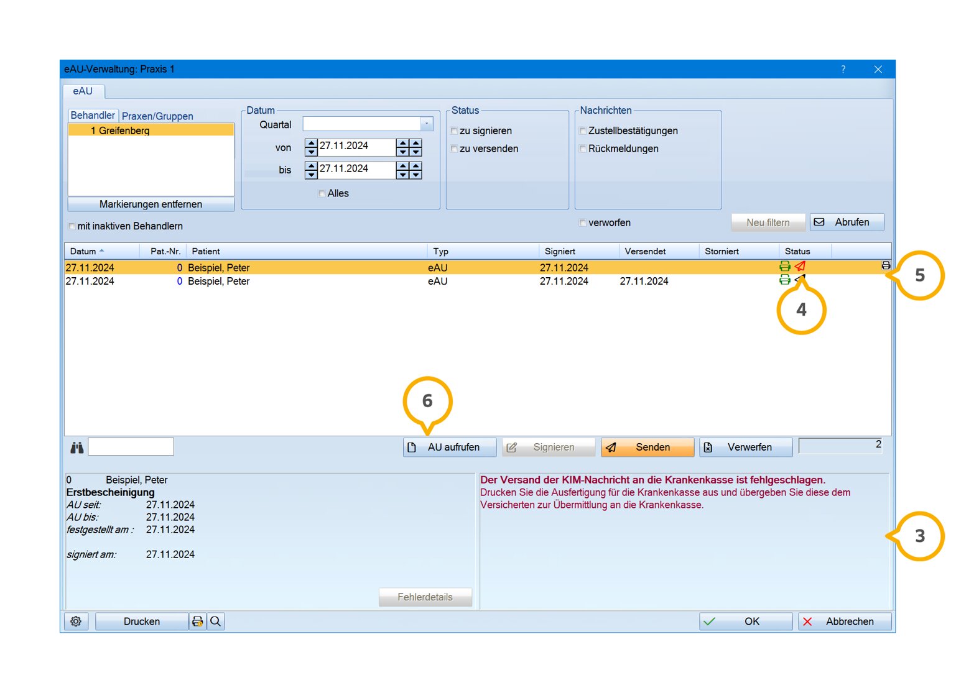Click the Signieren button
The width and height of the screenshot is (956, 693).
[549, 447]
